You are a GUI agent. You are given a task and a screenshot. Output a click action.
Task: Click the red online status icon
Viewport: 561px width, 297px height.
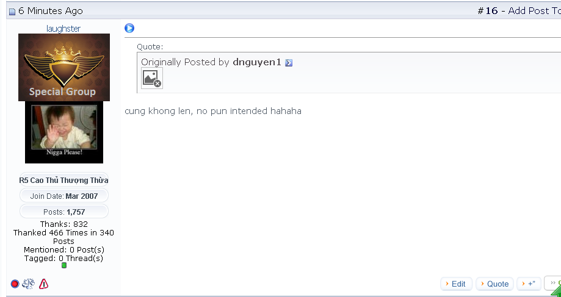tap(15, 284)
